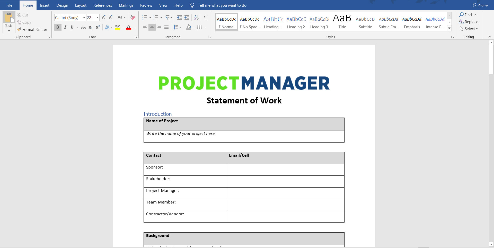This screenshot has height=248, width=494.
Task: Expand the Paste options arrow
Action: pos(9,31)
